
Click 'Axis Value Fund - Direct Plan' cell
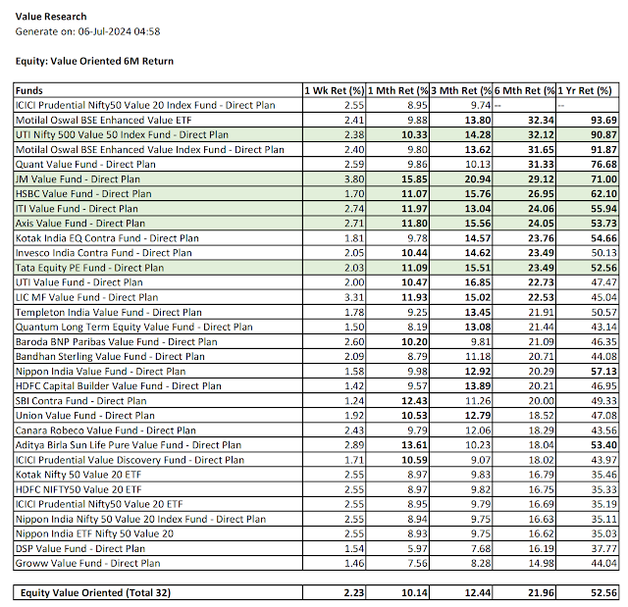tap(158, 224)
